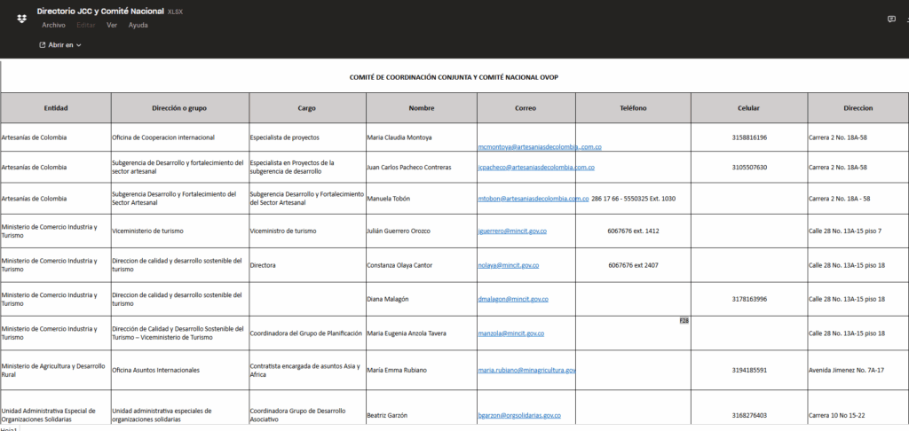The image size is (909, 431).
Task: Open Juan Carlos Pacheco's email link
Action: (535, 167)
